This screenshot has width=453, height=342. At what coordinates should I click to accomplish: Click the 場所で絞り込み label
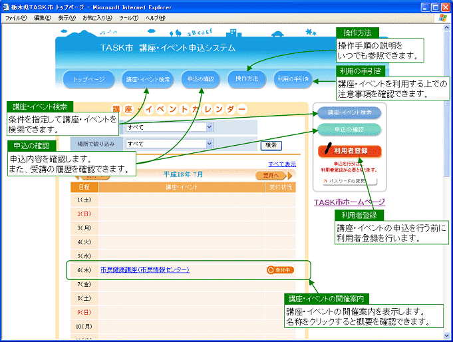(x=96, y=144)
